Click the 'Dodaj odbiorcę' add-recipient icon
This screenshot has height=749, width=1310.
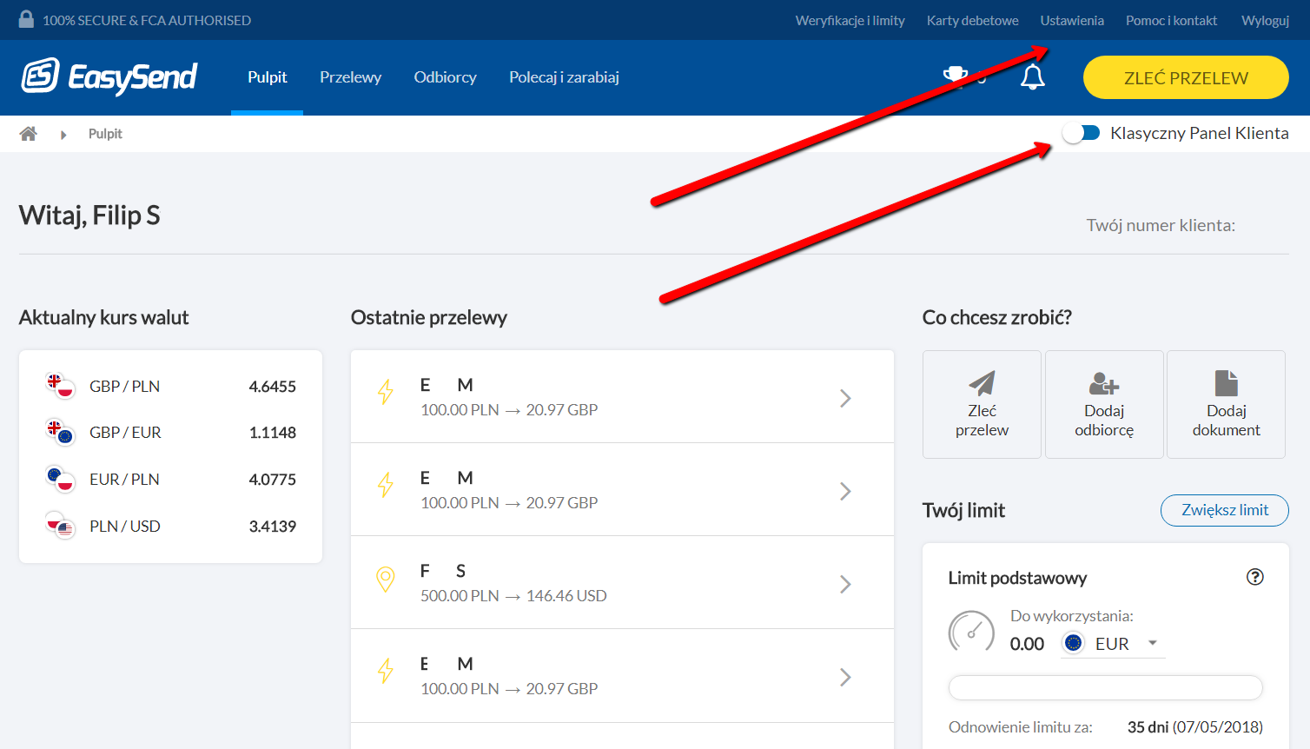1104,382
